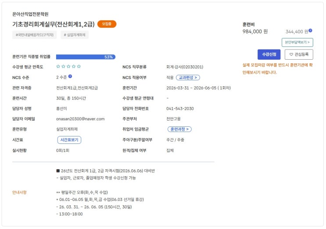Expand 본인부담액보기 details

(x=297, y=43)
